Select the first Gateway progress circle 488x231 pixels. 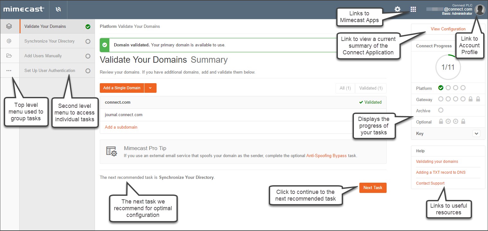tap(441, 99)
